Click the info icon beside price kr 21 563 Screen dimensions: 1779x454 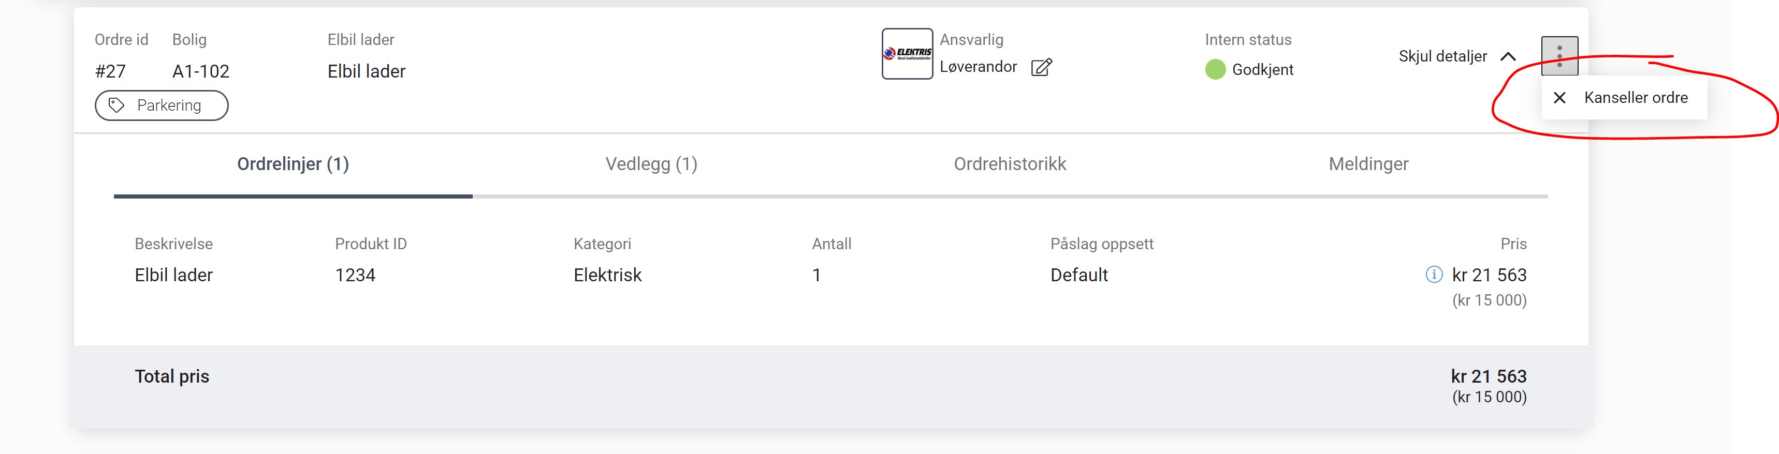pos(1434,275)
